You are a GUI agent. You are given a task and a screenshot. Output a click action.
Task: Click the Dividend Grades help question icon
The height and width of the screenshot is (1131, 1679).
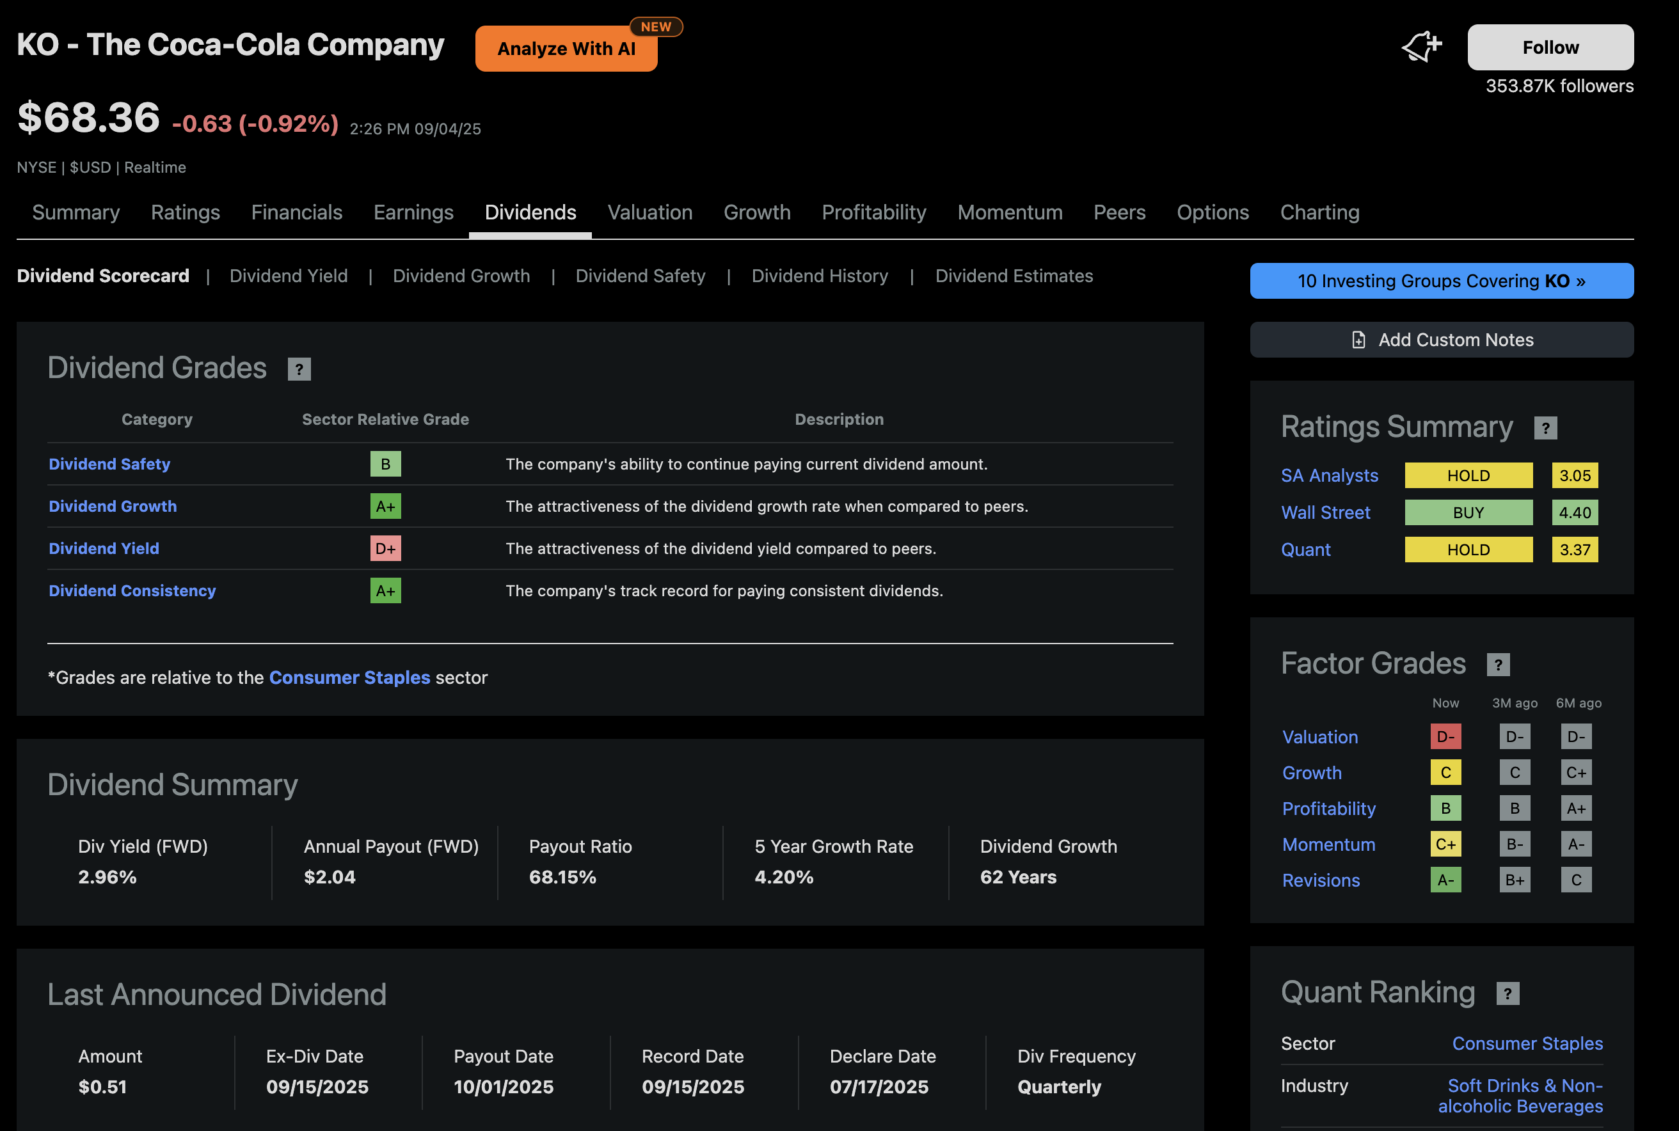[x=299, y=369]
